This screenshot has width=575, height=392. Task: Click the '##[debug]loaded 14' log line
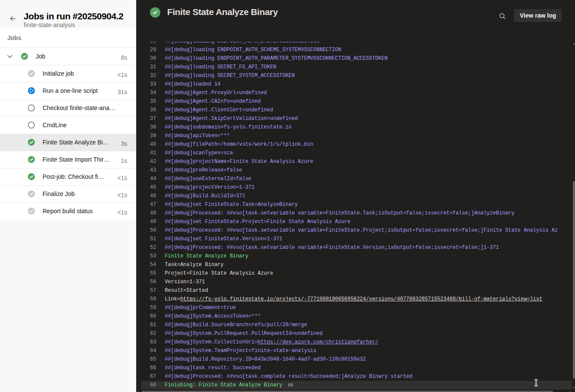point(193,84)
